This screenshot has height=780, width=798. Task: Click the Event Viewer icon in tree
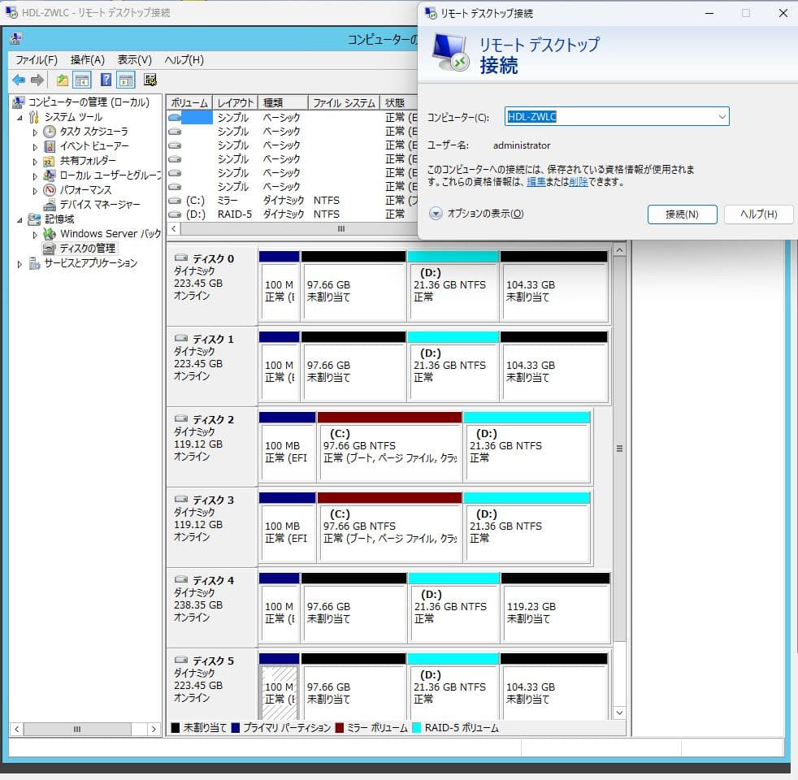tap(50, 146)
